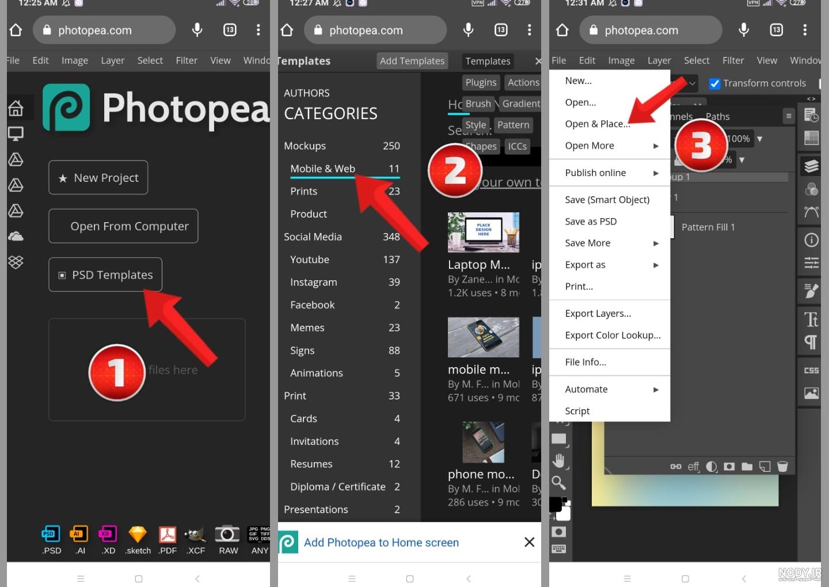
Task: Open Dropbox icon in left sidebar
Action: click(16, 262)
